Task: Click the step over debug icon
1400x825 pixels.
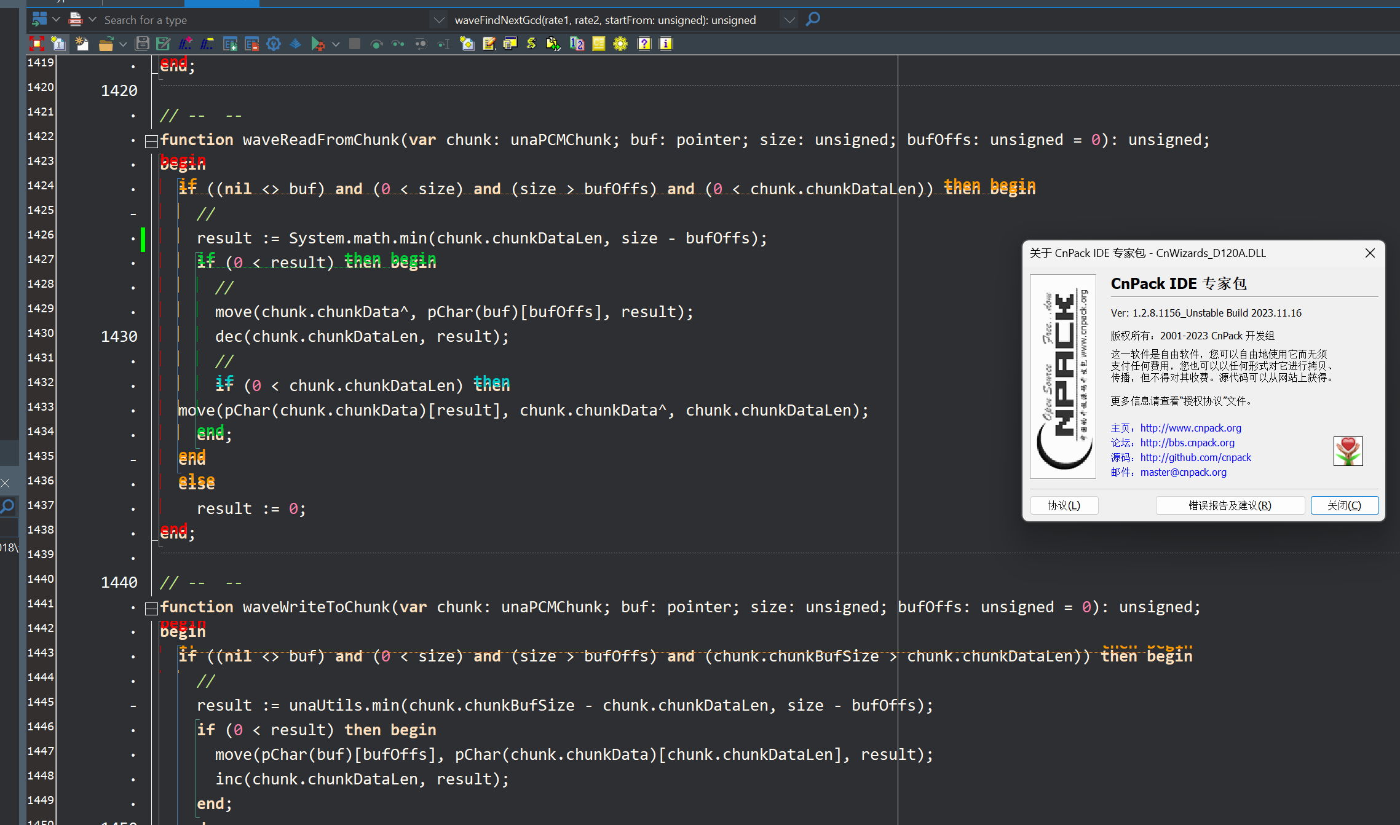Action: click(376, 44)
